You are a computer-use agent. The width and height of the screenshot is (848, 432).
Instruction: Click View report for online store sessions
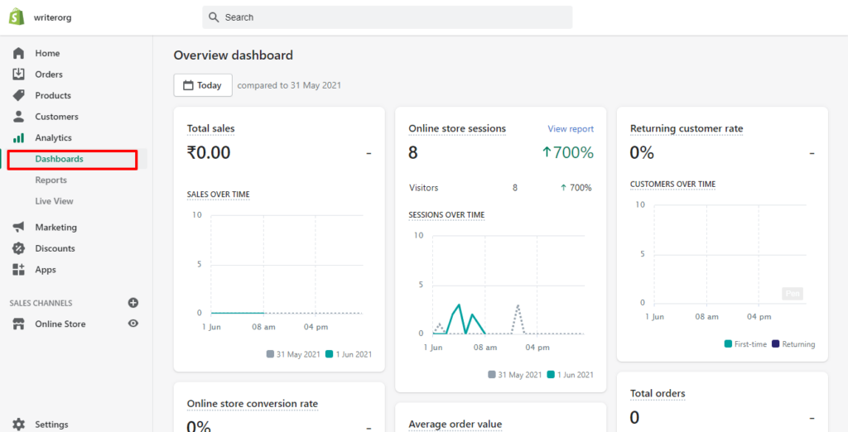click(x=571, y=129)
